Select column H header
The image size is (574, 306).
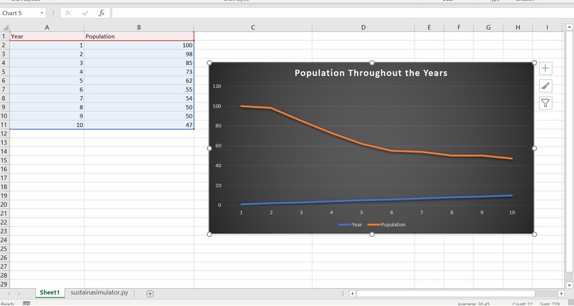point(518,28)
